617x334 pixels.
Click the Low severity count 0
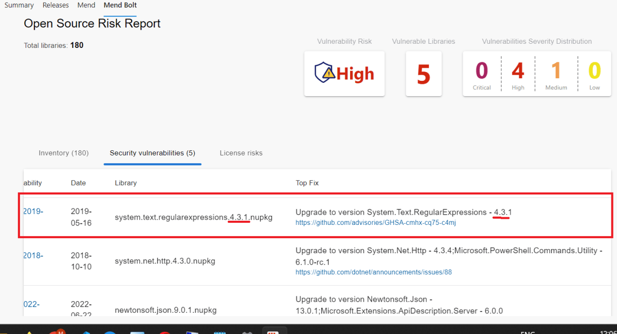(x=594, y=71)
